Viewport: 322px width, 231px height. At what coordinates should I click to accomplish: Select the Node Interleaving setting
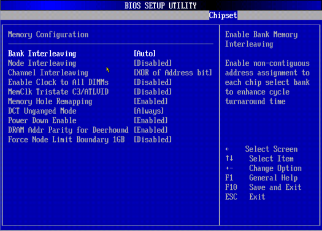click(42, 63)
